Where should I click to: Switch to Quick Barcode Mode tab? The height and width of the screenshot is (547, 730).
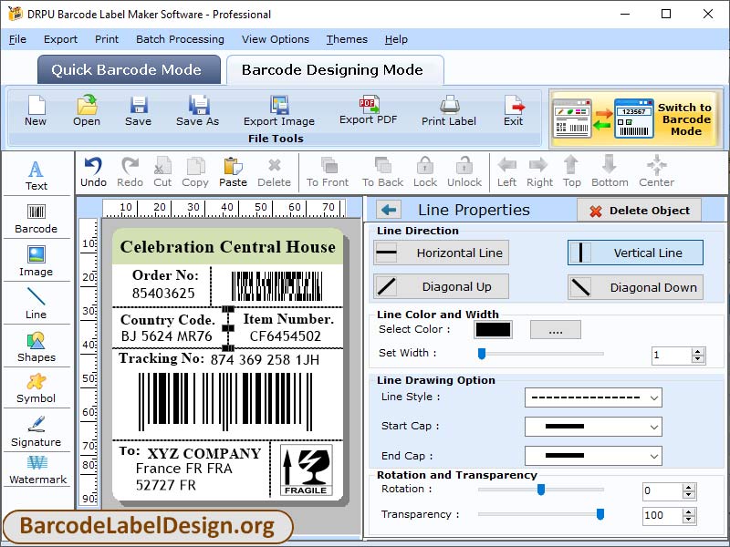point(128,69)
